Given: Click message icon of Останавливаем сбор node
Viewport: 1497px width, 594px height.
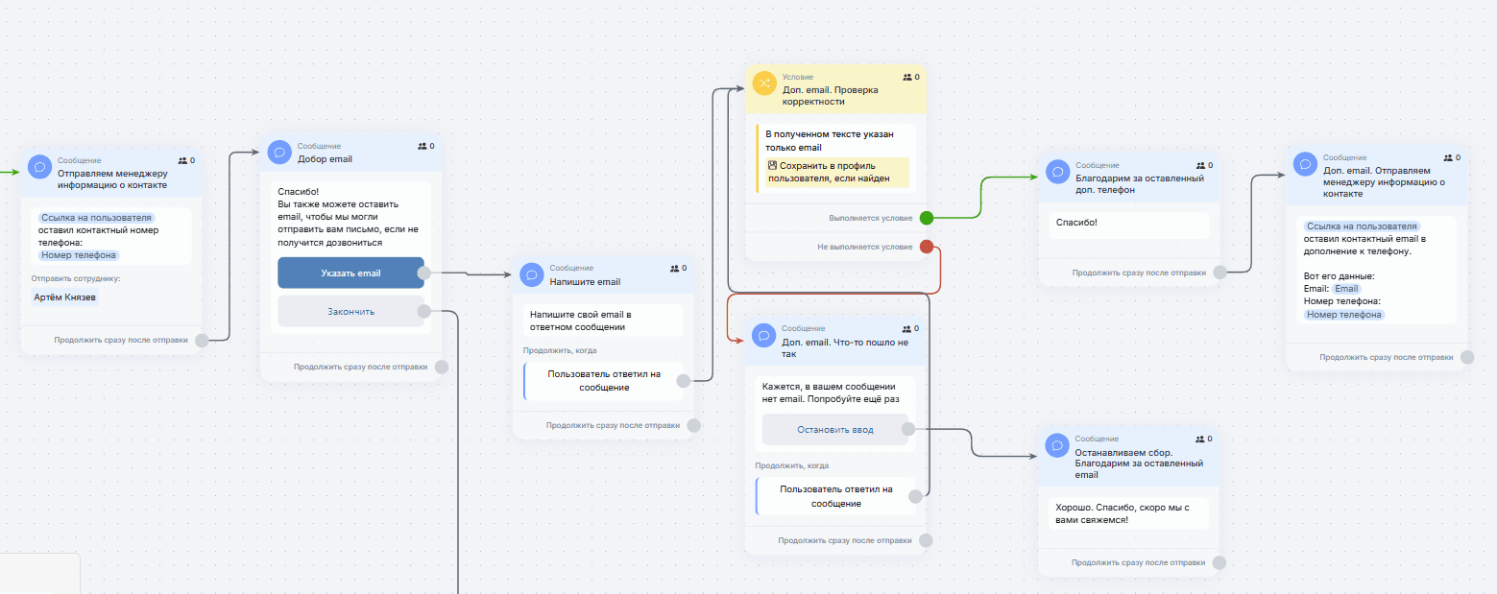Looking at the screenshot, I should [1058, 445].
